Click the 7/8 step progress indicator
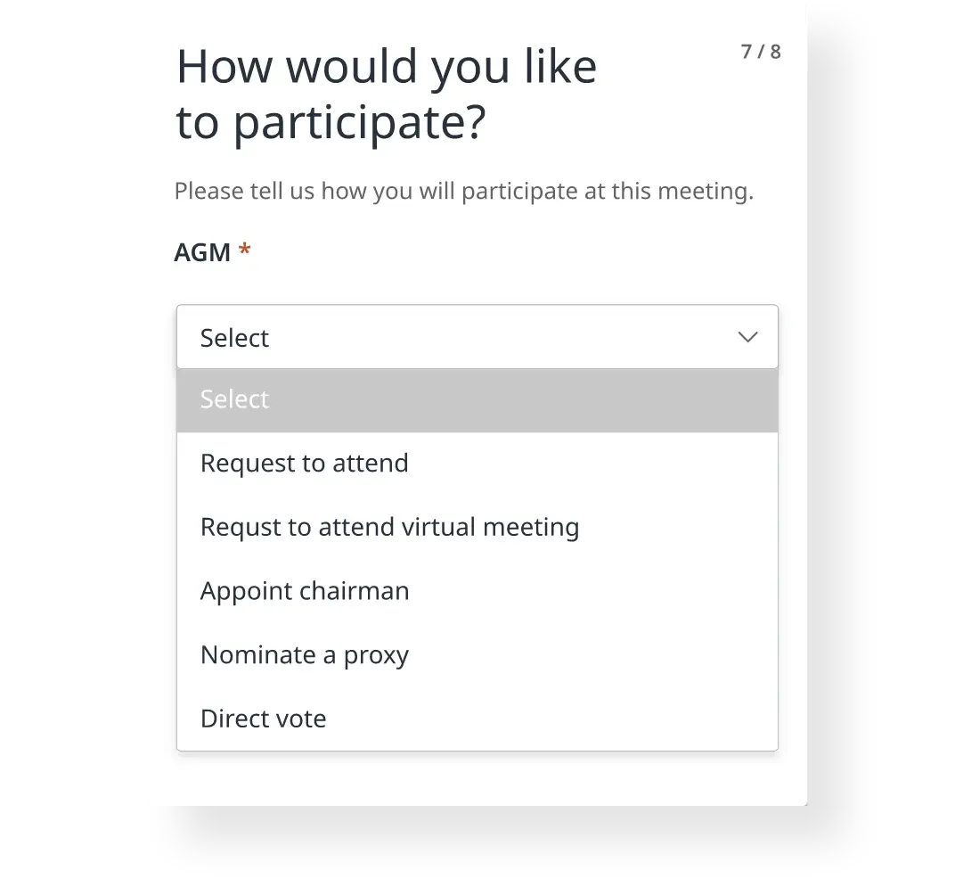 click(761, 52)
